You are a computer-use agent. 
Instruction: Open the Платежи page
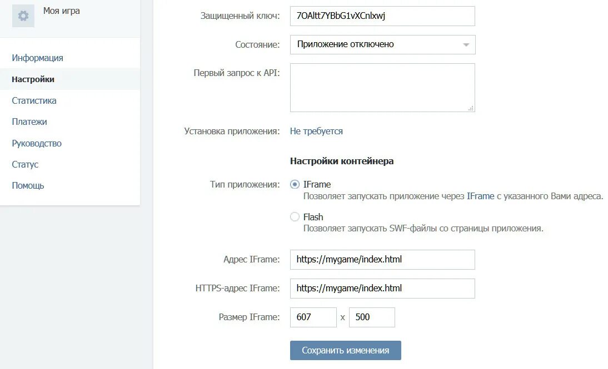(x=29, y=122)
